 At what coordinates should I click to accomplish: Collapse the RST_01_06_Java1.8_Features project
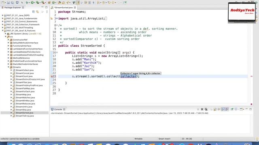coord(3,31)
